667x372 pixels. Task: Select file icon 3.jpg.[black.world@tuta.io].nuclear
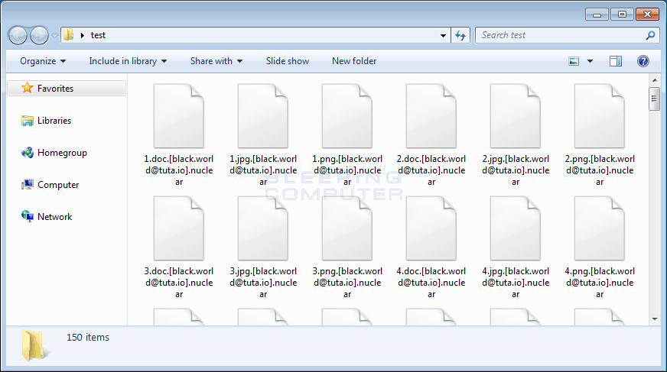[263, 228]
